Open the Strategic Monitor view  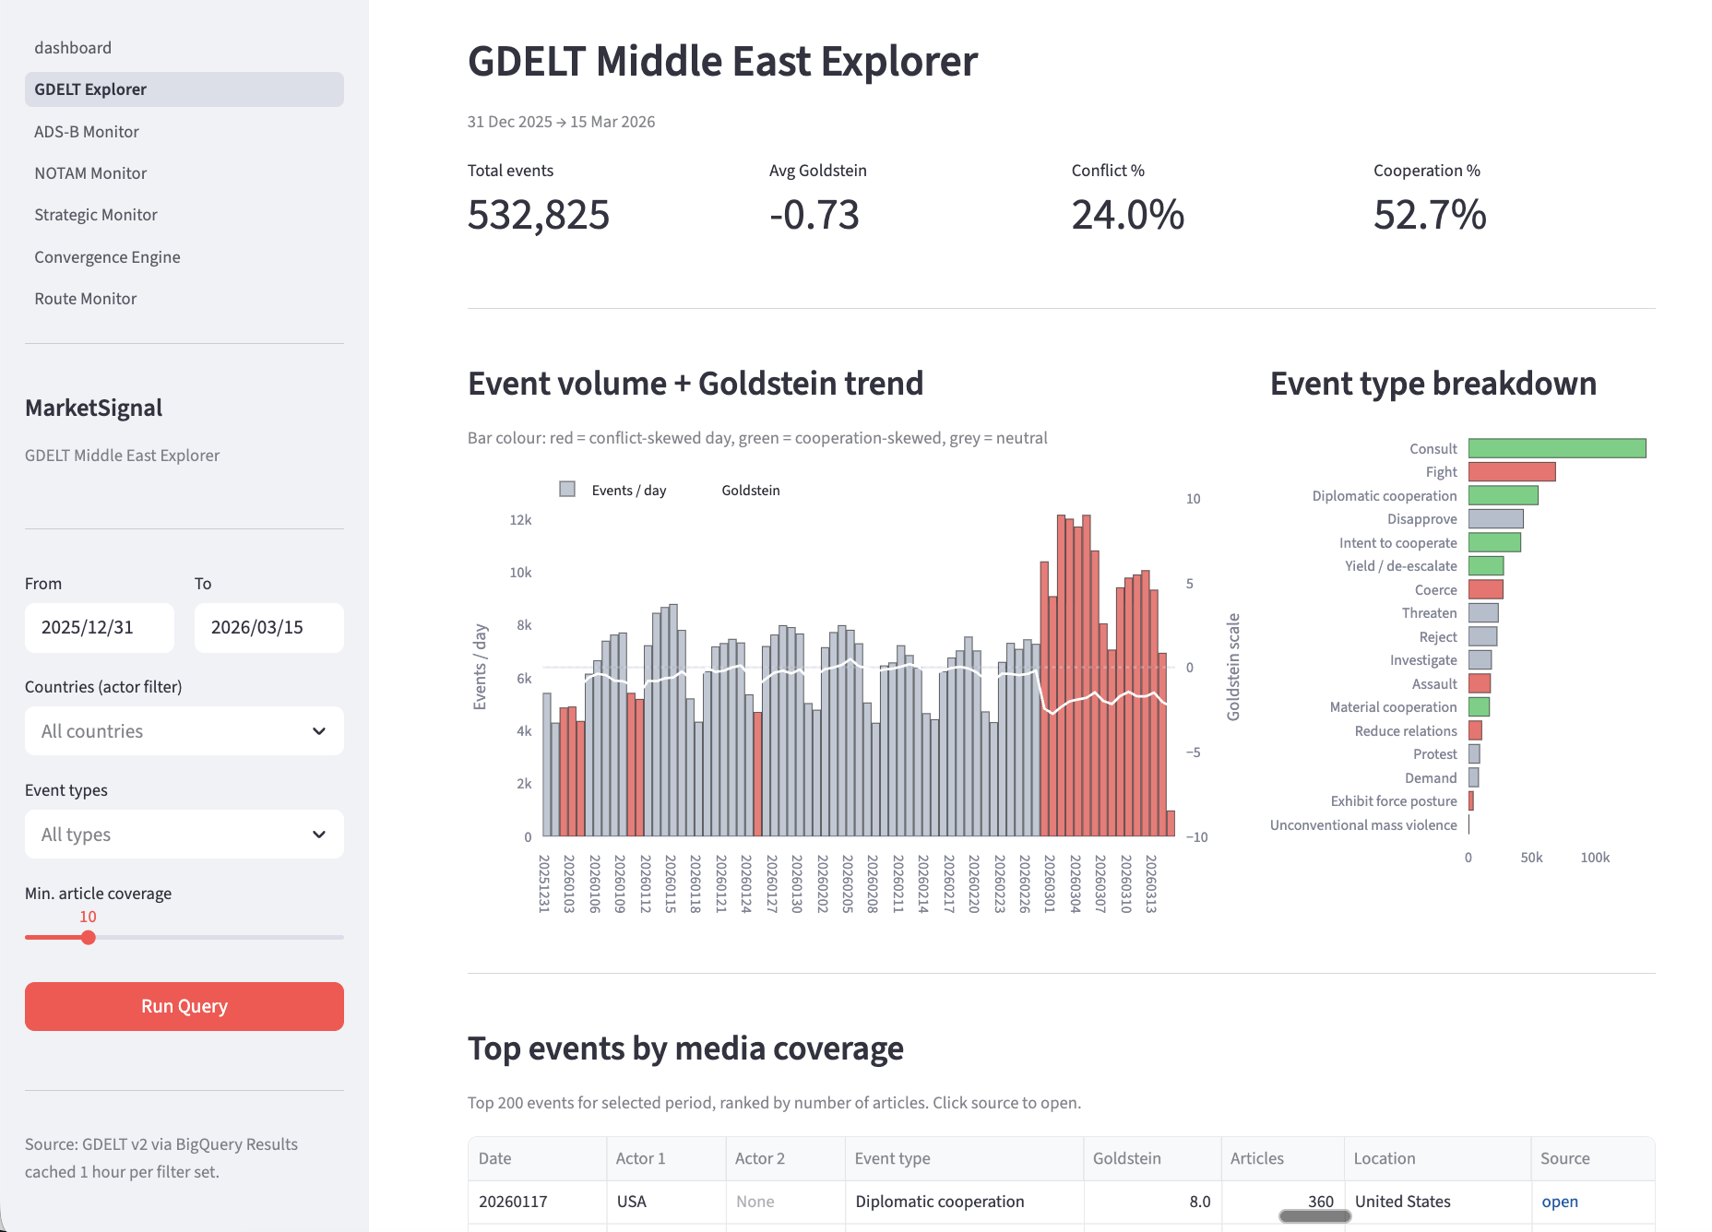(x=95, y=214)
